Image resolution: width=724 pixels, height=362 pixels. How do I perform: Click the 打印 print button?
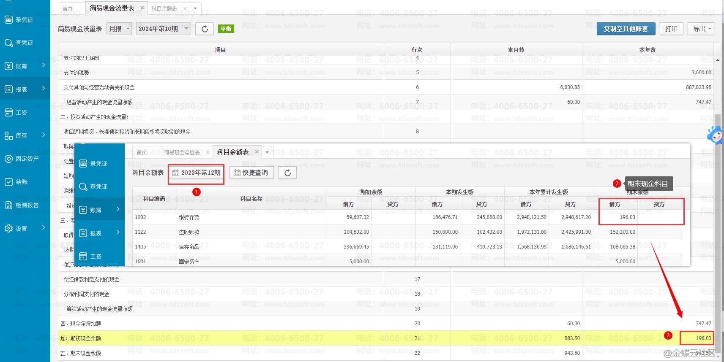tap(671, 29)
